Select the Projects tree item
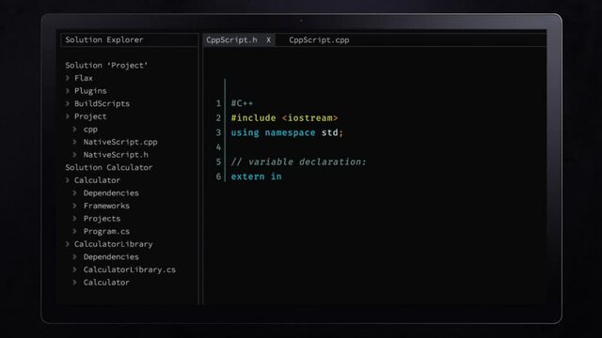 pos(102,219)
